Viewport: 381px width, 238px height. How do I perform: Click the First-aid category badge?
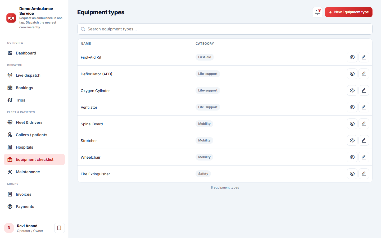pos(205,57)
